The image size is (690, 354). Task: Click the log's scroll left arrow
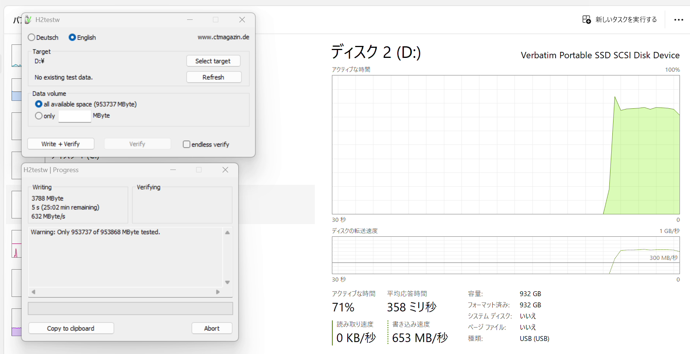click(34, 292)
